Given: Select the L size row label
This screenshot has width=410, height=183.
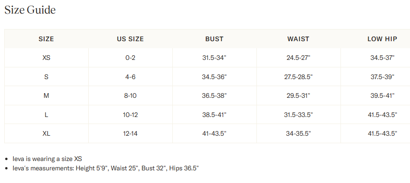Looking at the screenshot, I should [x=46, y=115].
